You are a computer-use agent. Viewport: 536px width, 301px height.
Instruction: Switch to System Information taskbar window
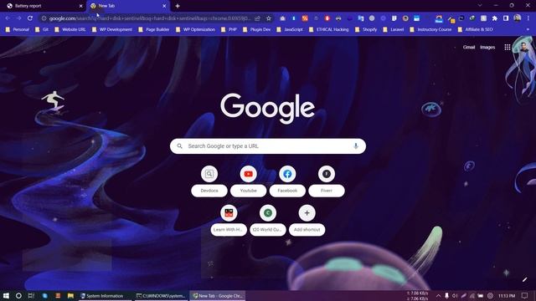click(105, 296)
